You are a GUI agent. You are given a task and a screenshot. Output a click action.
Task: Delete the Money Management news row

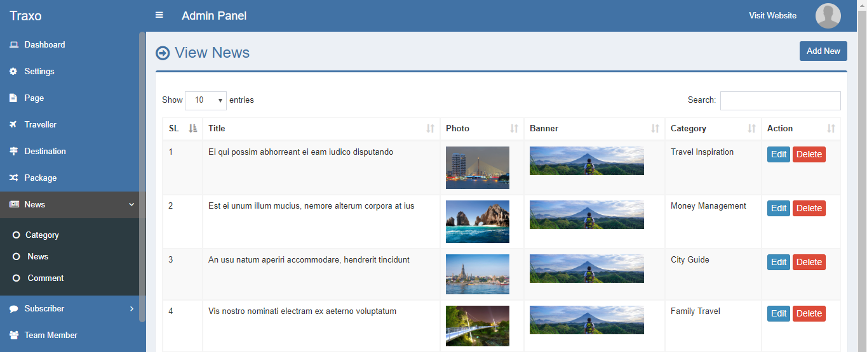pos(809,209)
